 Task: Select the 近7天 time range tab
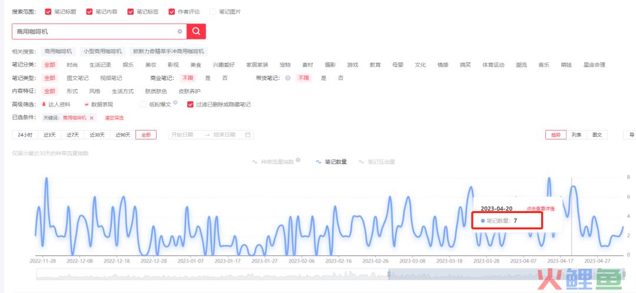72,135
